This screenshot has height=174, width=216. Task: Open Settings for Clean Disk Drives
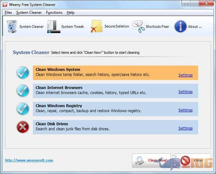(x=185, y=128)
